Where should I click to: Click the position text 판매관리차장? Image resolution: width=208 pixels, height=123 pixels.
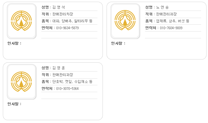[x=63, y=14]
